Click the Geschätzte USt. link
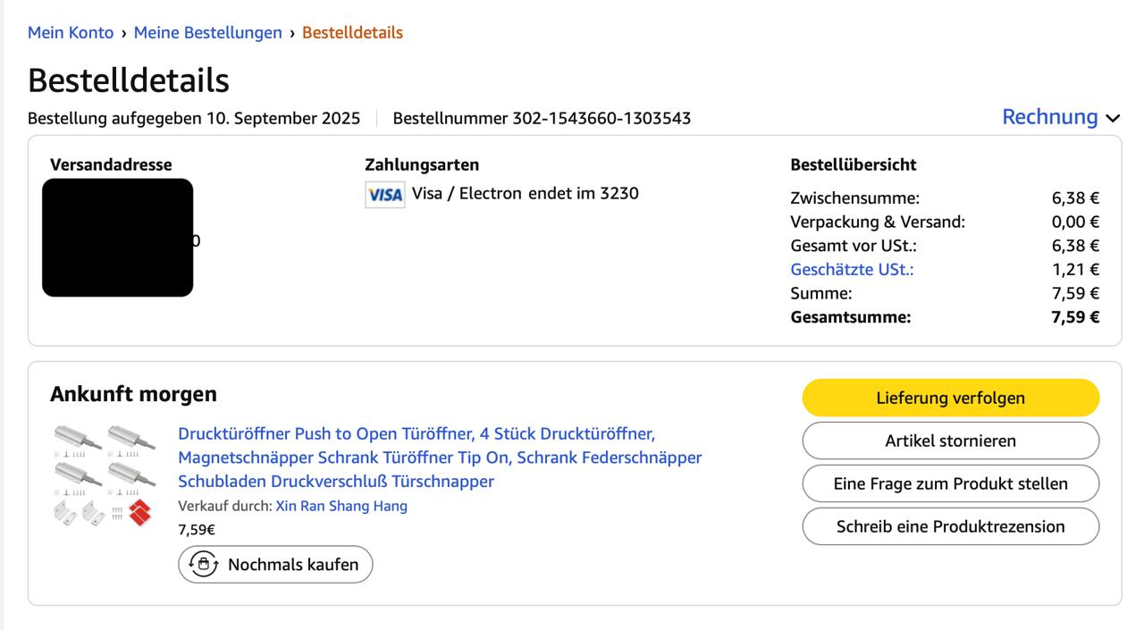Screen dimensions: 1144x630 pyautogui.click(x=852, y=269)
